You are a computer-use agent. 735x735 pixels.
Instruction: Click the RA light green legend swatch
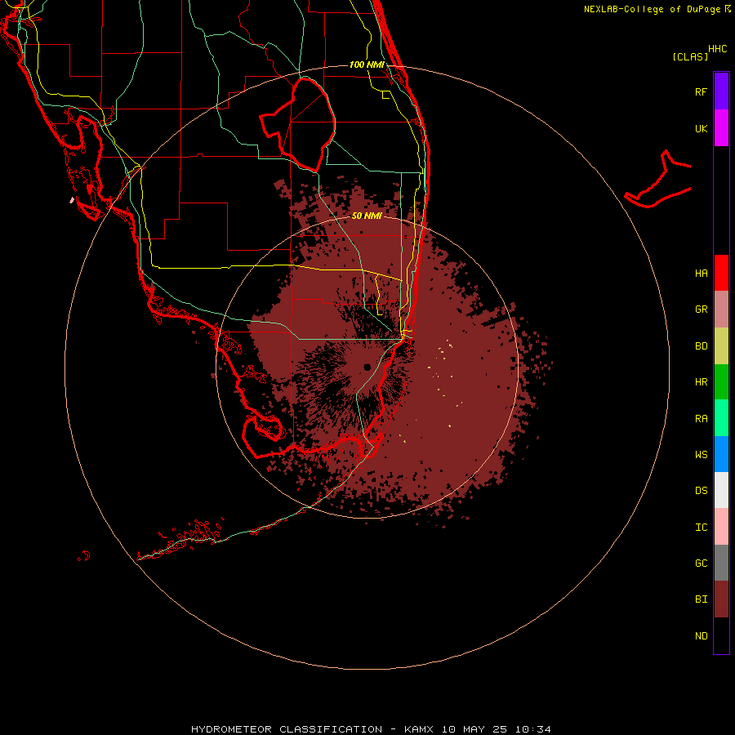point(721,418)
